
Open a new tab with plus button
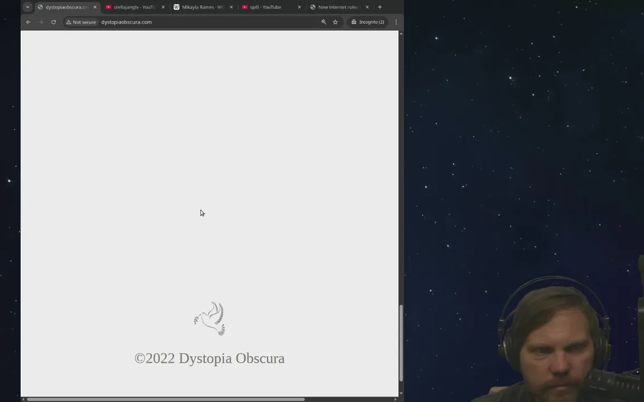380,7
